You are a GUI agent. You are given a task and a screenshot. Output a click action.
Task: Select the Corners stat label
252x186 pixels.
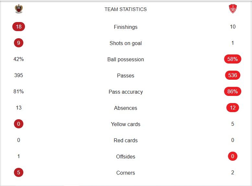126,173
